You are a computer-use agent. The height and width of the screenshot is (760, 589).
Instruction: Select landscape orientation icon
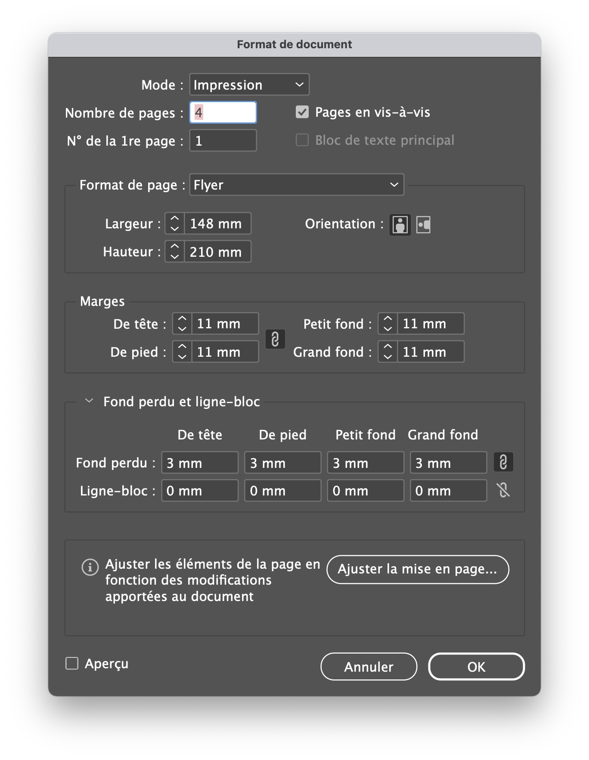point(423,224)
